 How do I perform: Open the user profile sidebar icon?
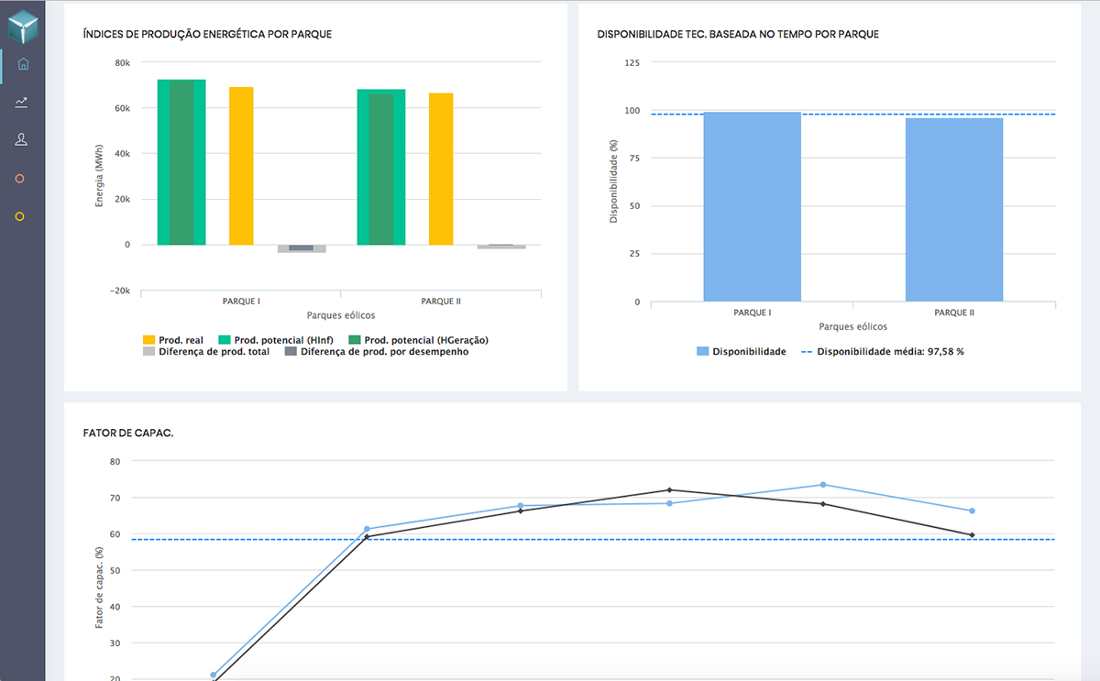click(21, 139)
